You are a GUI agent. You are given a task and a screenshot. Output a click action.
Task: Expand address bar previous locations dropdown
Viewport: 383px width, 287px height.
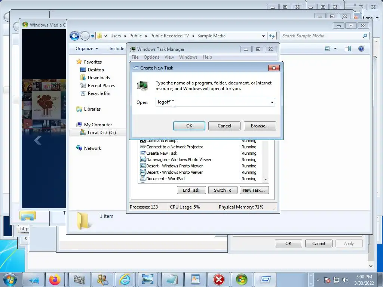263,36
